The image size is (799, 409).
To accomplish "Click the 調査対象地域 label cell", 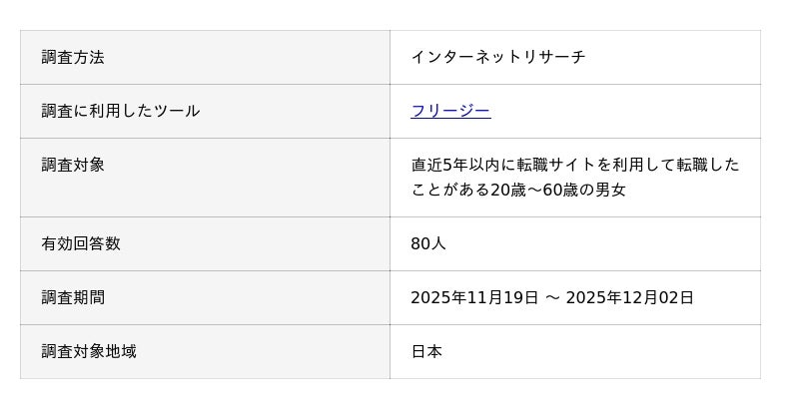I will pos(89,351).
